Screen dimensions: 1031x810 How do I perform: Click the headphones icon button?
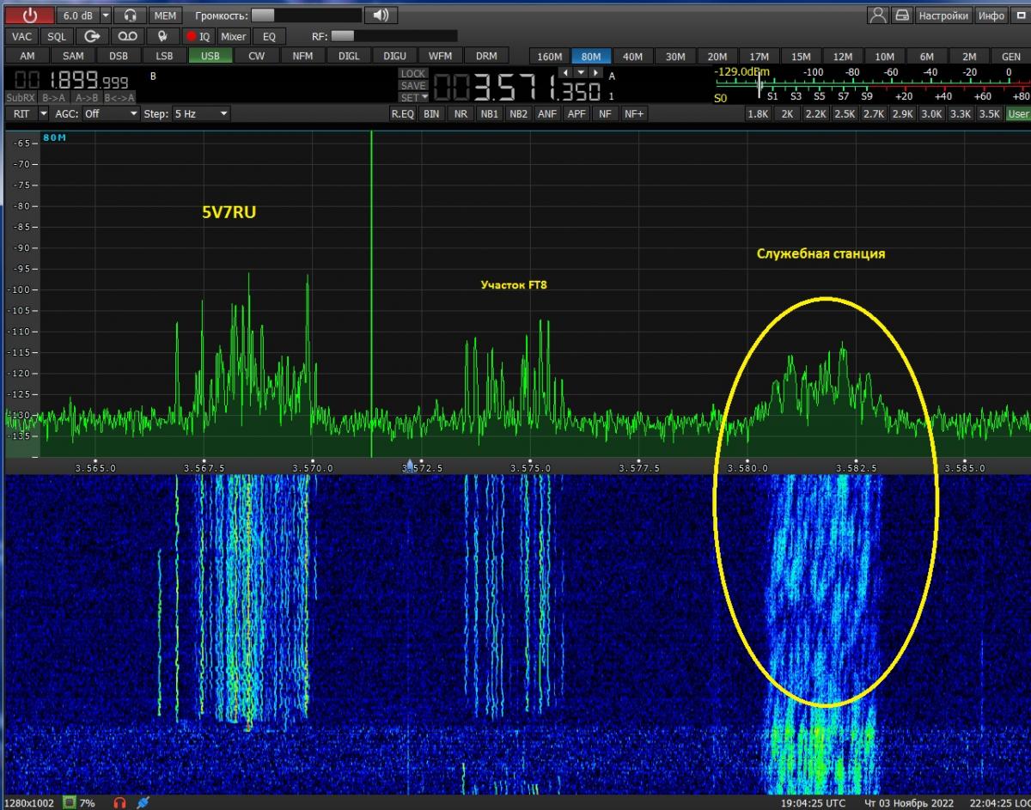[130, 15]
